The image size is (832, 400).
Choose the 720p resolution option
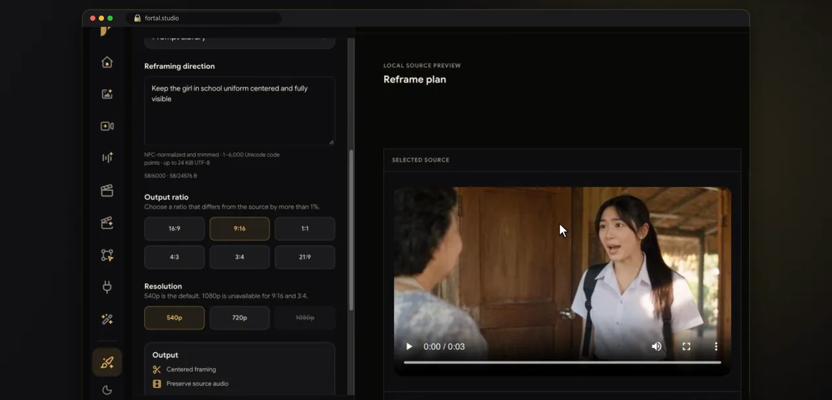[240, 318]
